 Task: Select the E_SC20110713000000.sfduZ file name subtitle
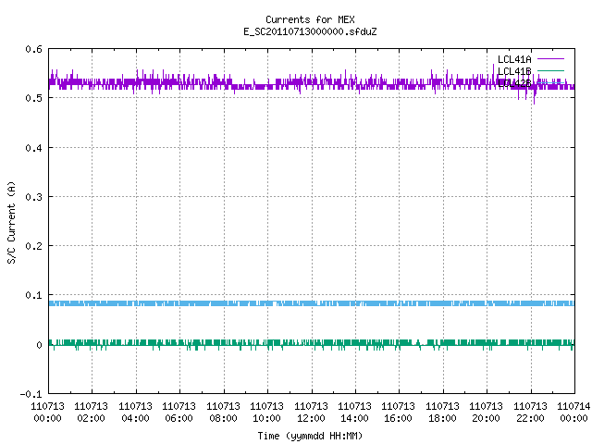(x=310, y=31)
